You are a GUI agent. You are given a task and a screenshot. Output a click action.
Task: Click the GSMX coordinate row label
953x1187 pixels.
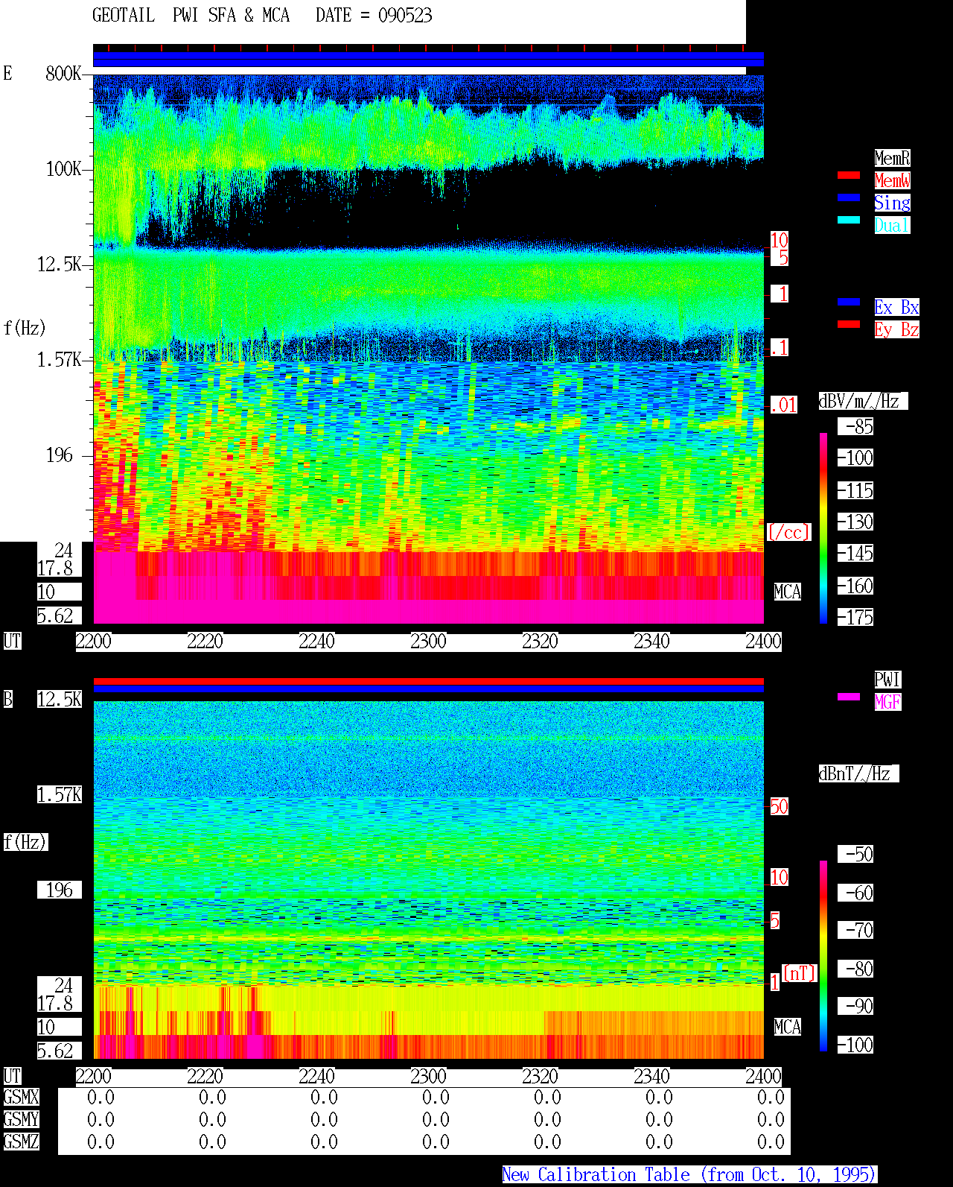pyautogui.click(x=22, y=1097)
